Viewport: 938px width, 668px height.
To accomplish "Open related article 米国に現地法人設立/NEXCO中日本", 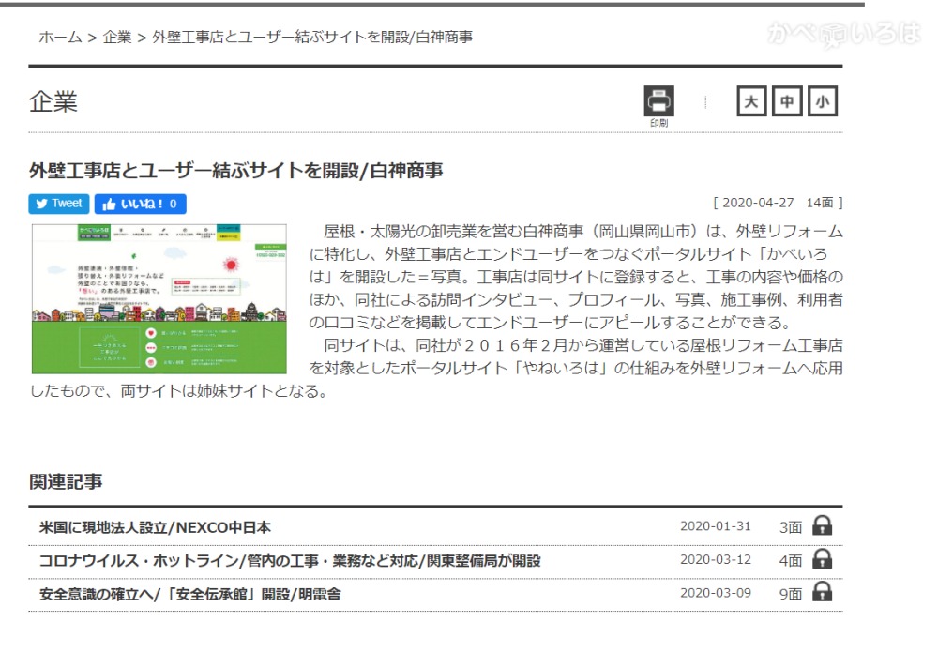I will click(155, 527).
